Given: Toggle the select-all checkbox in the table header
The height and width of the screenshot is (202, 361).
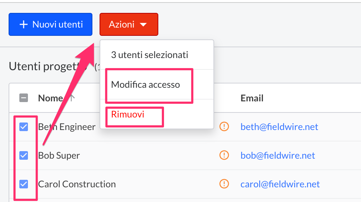Looking at the screenshot, I should pos(24,98).
